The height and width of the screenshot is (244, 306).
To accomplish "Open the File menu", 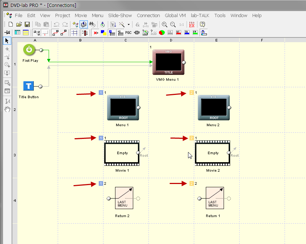I will 19,15.
